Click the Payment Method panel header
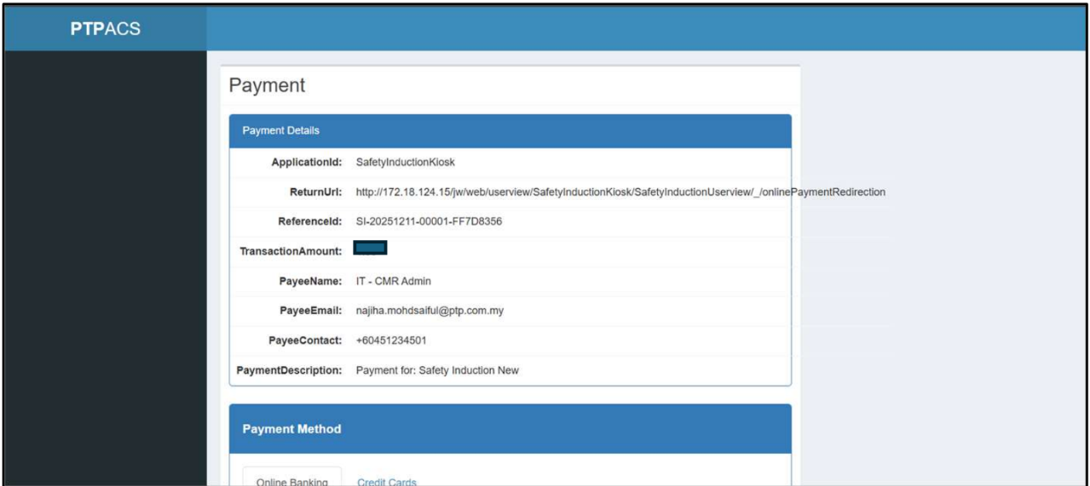The height and width of the screenshot is (486, 1090). 510,429
